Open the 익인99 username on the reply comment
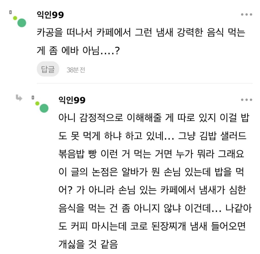The image size is (260, 254). 72,100
